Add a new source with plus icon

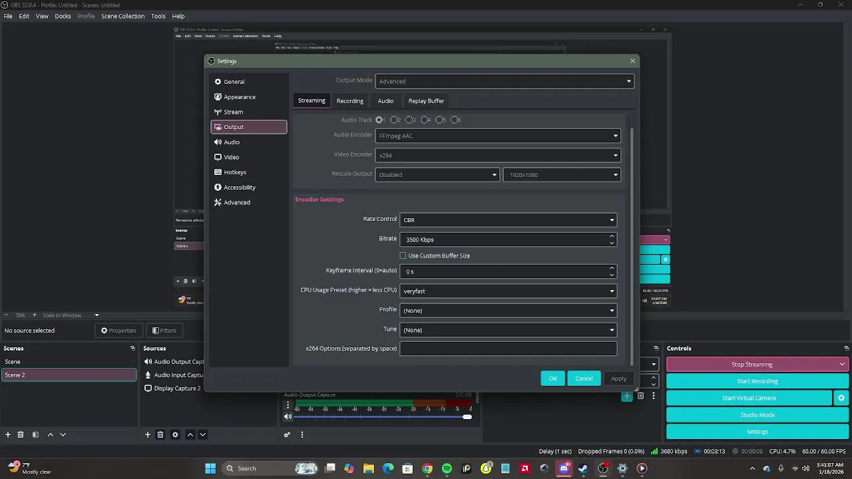[148, 434]
